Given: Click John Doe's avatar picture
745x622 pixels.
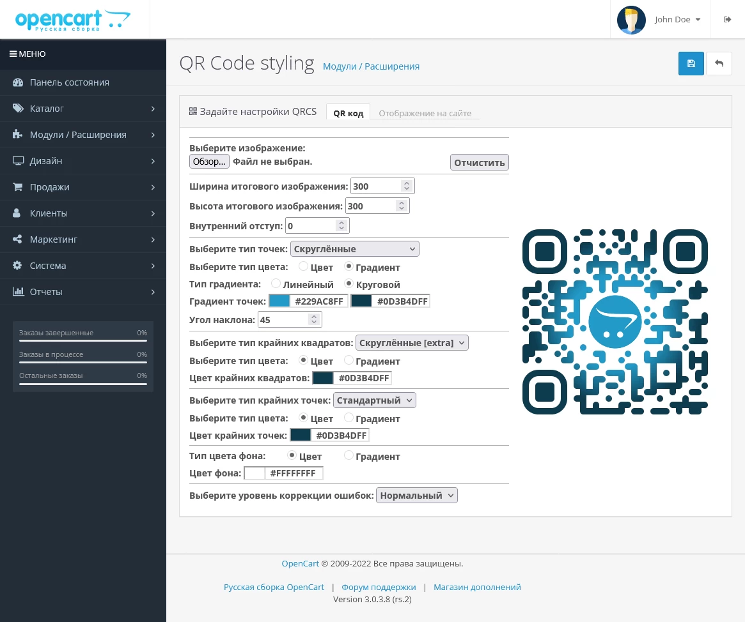Looking at the screenshot, I should [631, 20].
